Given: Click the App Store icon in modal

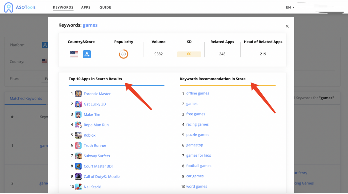Looking at the screenshot, I should pos(87,54).
